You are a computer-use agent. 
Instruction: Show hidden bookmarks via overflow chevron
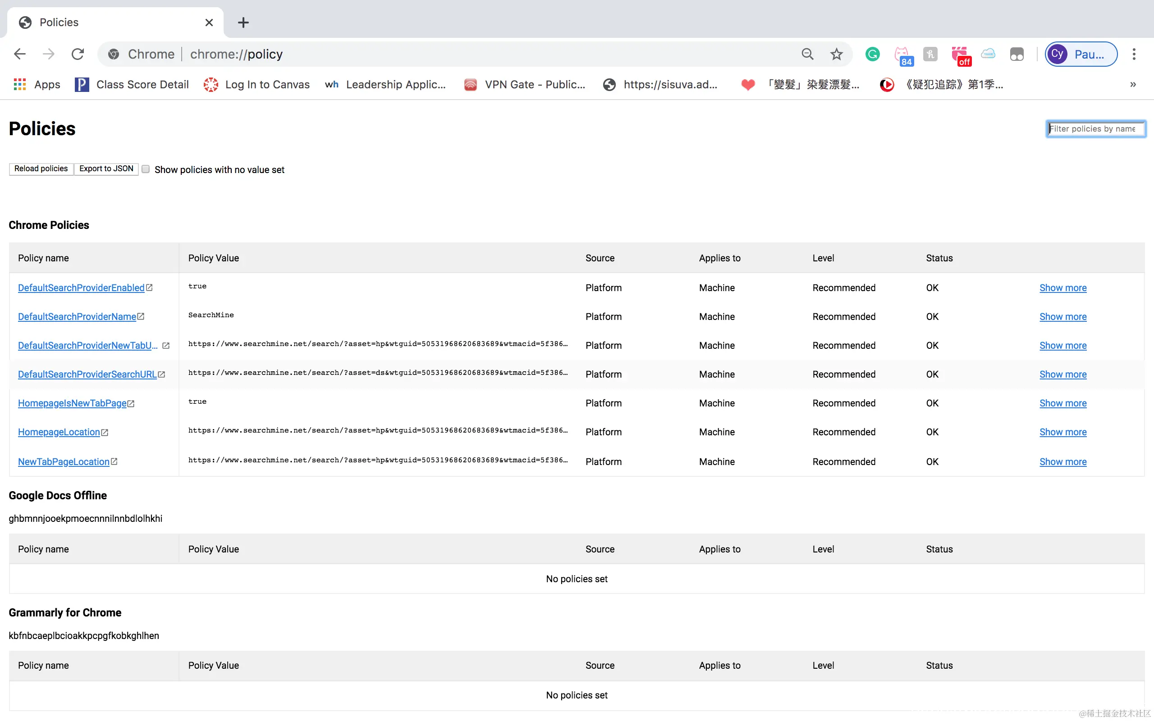(1133, 85)
